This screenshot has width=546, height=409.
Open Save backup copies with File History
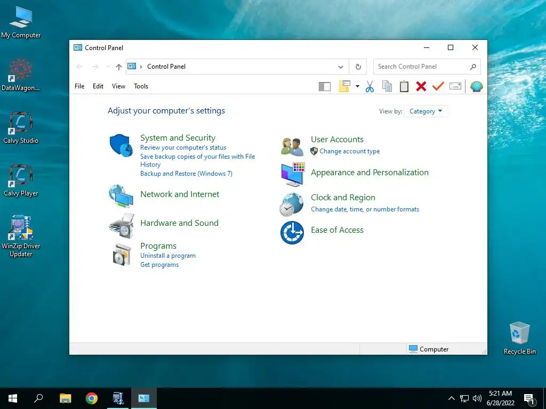197,160
